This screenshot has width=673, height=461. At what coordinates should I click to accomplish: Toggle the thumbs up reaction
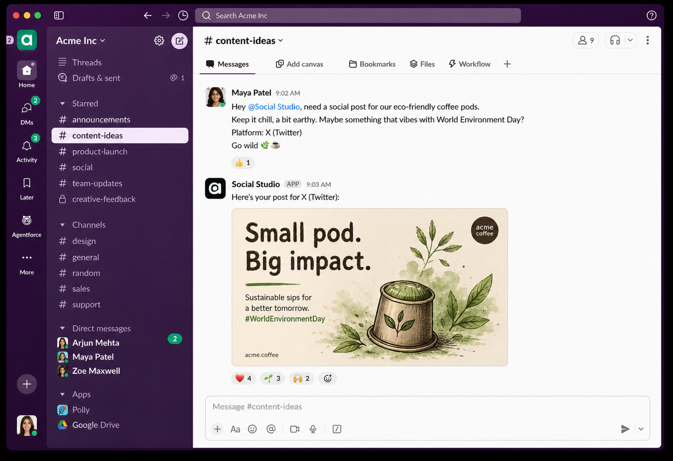coord(243,163)
